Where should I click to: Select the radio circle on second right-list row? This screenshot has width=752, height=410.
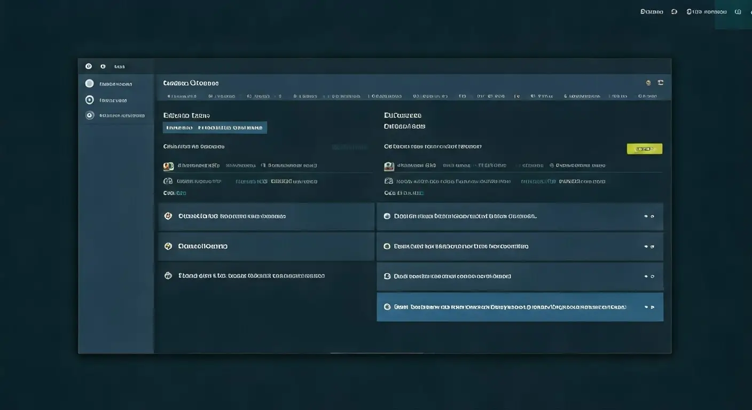[x=387, y=247]
